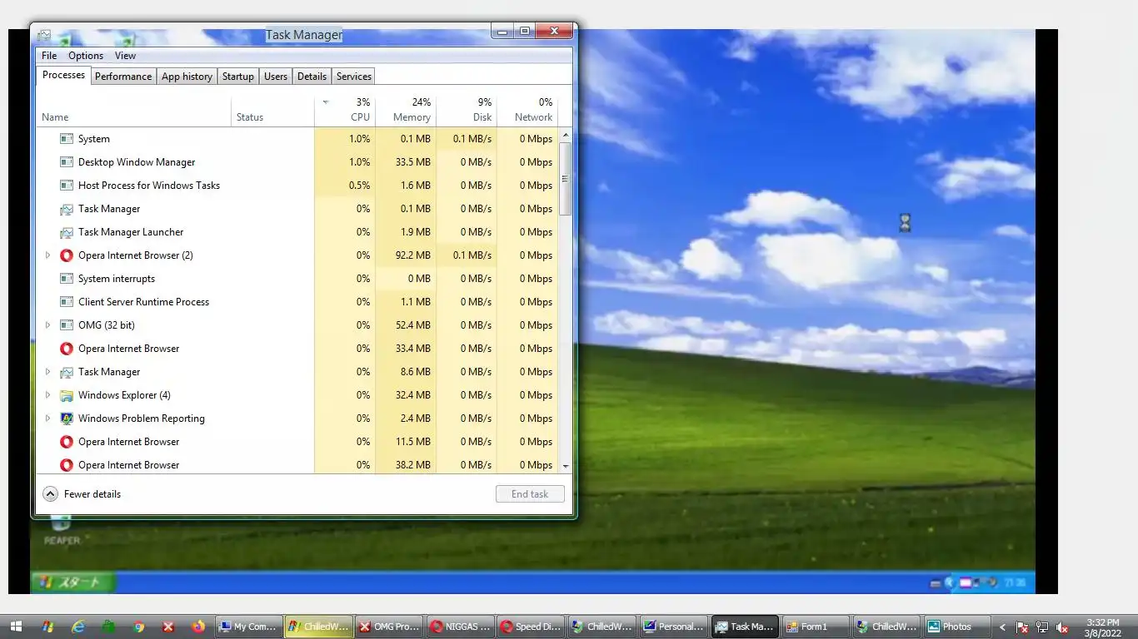This screenshot has height=639, width=1138.
Task: Open the Photos taskbar window button
Action: 958,627
